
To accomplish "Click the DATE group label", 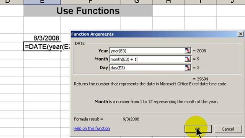I will coord(80,43).
